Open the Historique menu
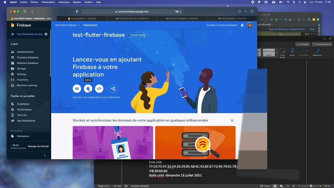Screen dimensions: 334x188 point(64,2)
